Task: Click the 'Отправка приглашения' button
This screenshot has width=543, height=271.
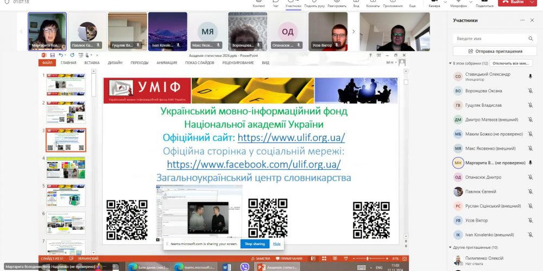Action: click(x=495, y=51)
